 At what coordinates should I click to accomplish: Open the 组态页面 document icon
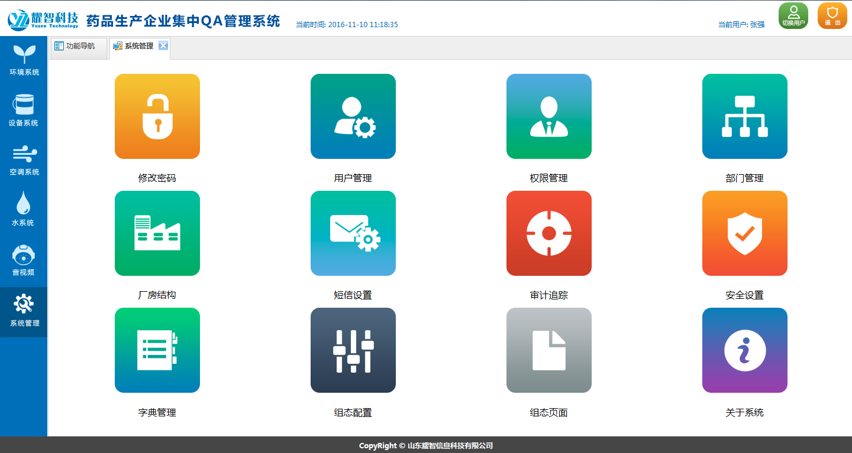pos(548,350)
